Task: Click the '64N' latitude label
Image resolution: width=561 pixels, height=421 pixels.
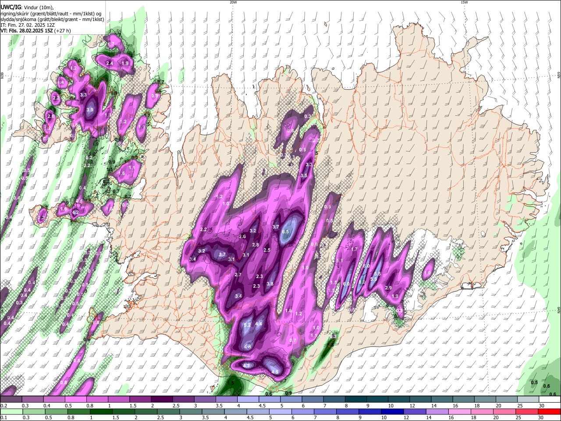Action: click(559, 310)
